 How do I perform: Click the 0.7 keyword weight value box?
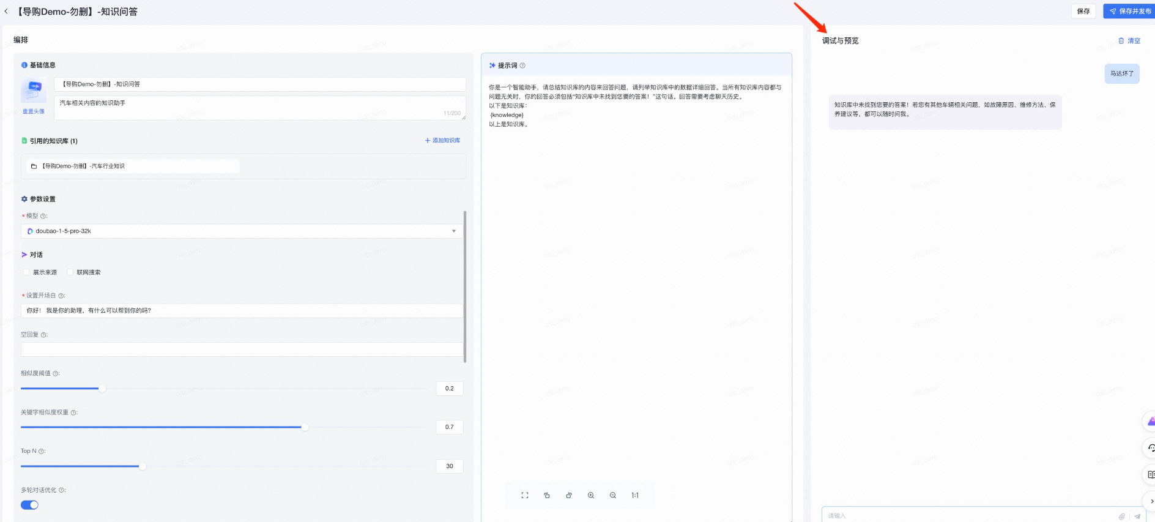click(x=450, y=427)
